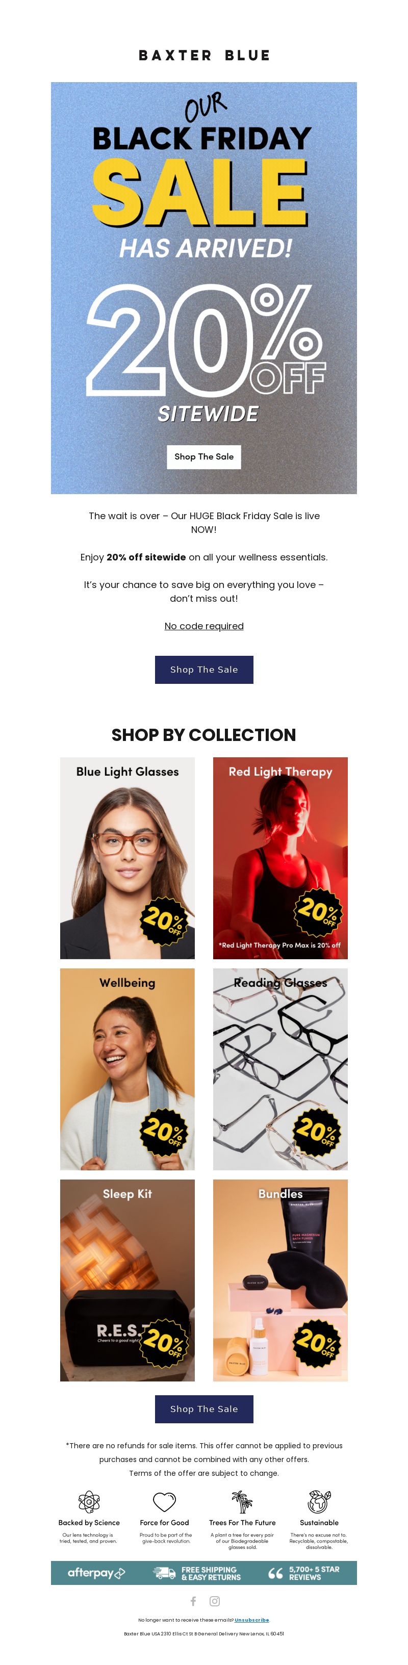Click the free shipping truck icon

164,1573
